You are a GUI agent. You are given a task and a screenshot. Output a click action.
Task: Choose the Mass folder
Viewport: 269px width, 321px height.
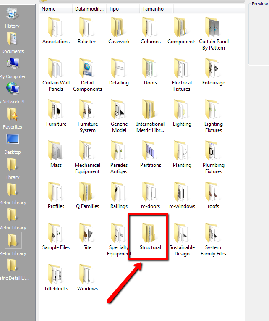[x=56, y=154]
